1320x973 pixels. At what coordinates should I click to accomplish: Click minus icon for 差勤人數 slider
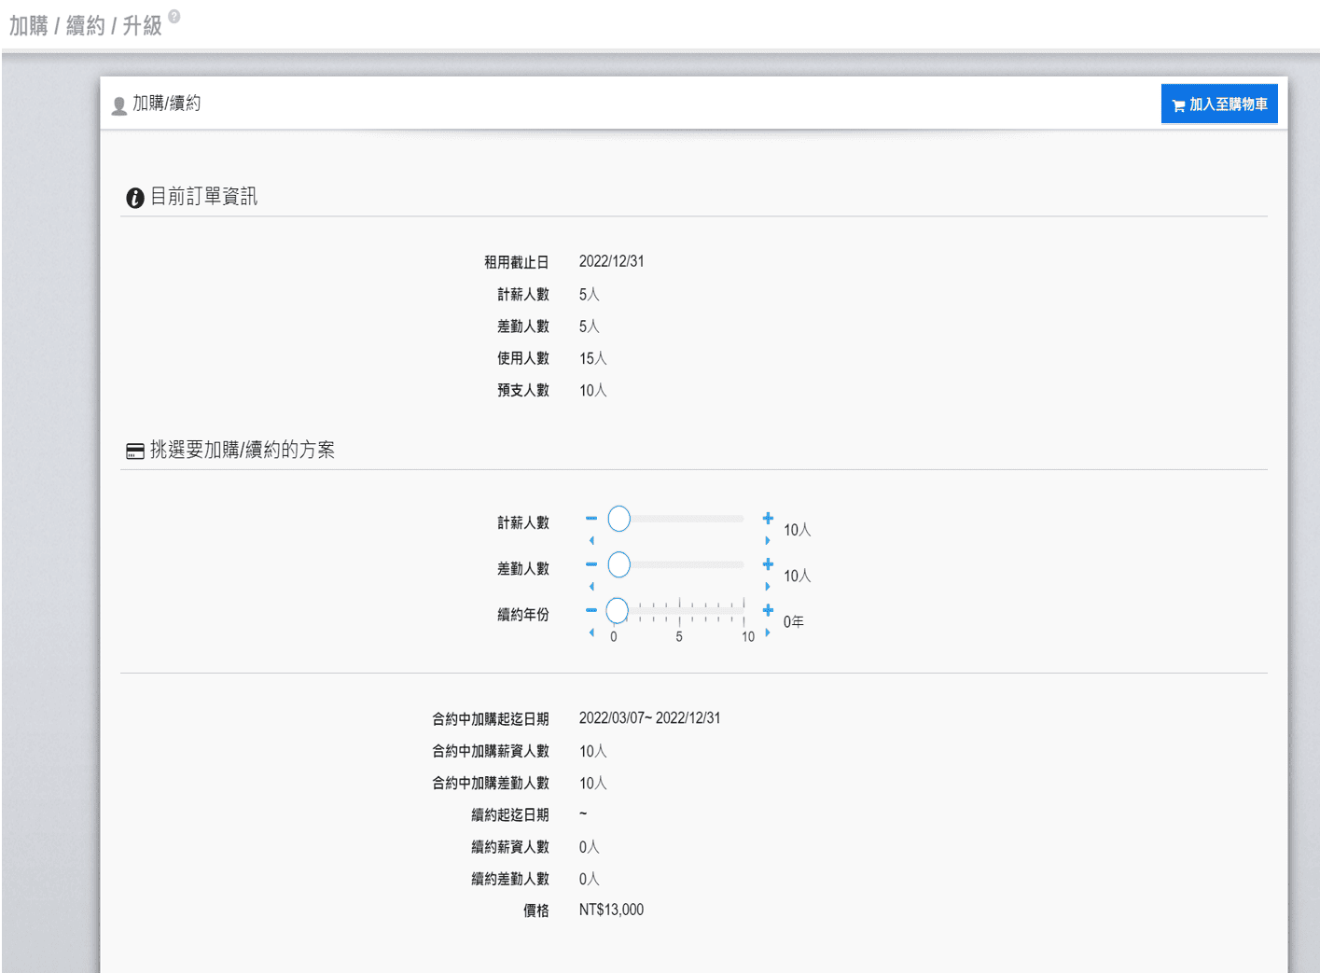(591, 564)
